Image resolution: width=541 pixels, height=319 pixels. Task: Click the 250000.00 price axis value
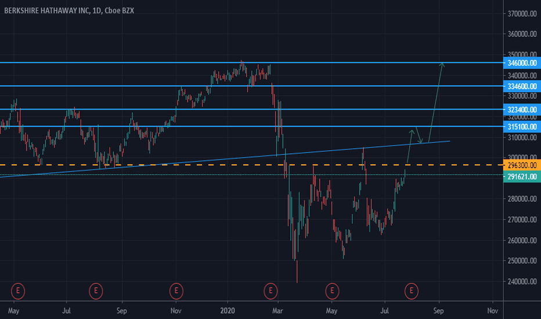[x=522, y=261]
